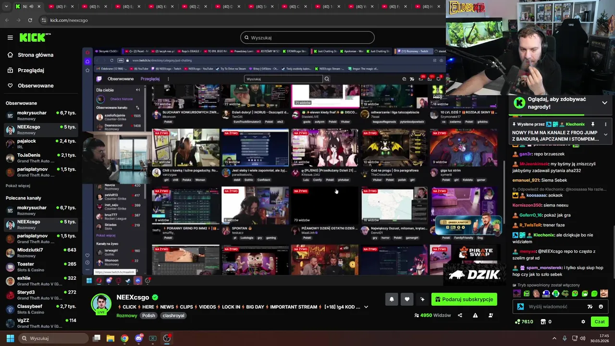
Task: Show hidden tray icons chevron
Action: pos(554,338)
